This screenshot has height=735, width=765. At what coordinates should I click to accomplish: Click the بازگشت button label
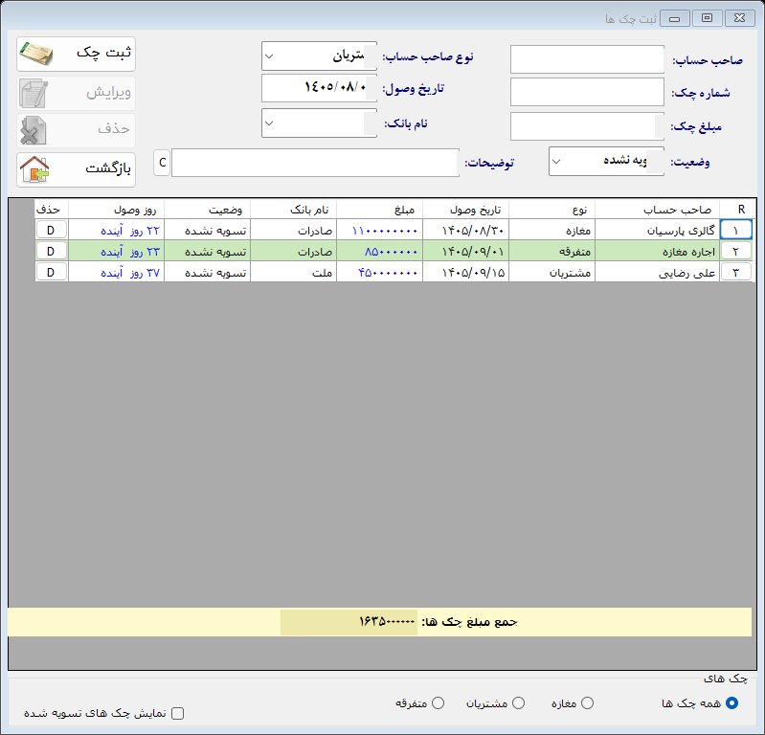[x=108, y=168]
